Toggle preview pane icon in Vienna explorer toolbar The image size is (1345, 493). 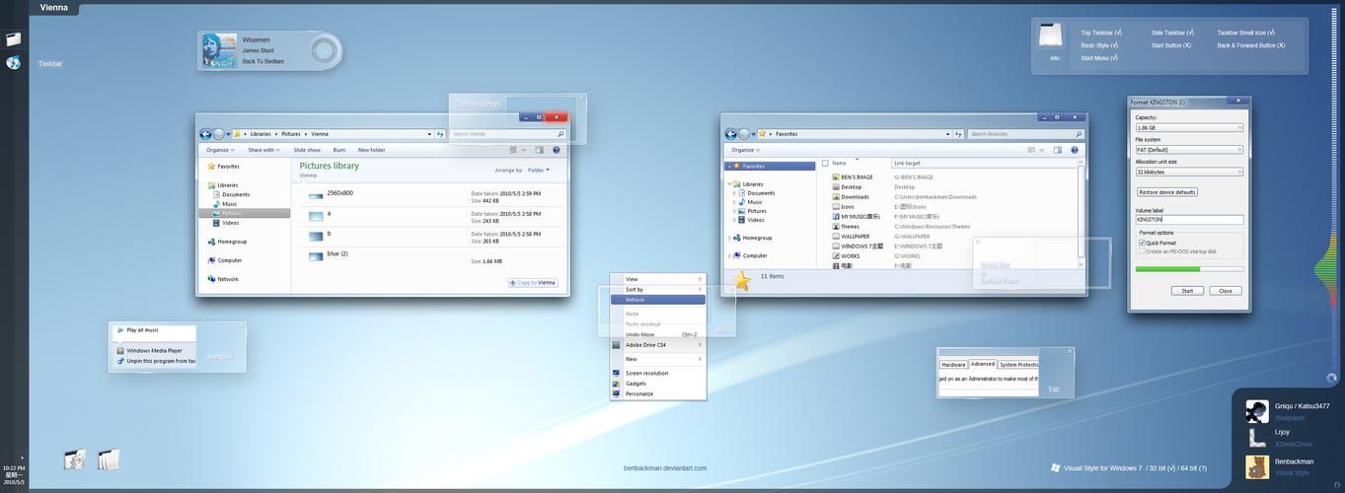click(539, 150)
